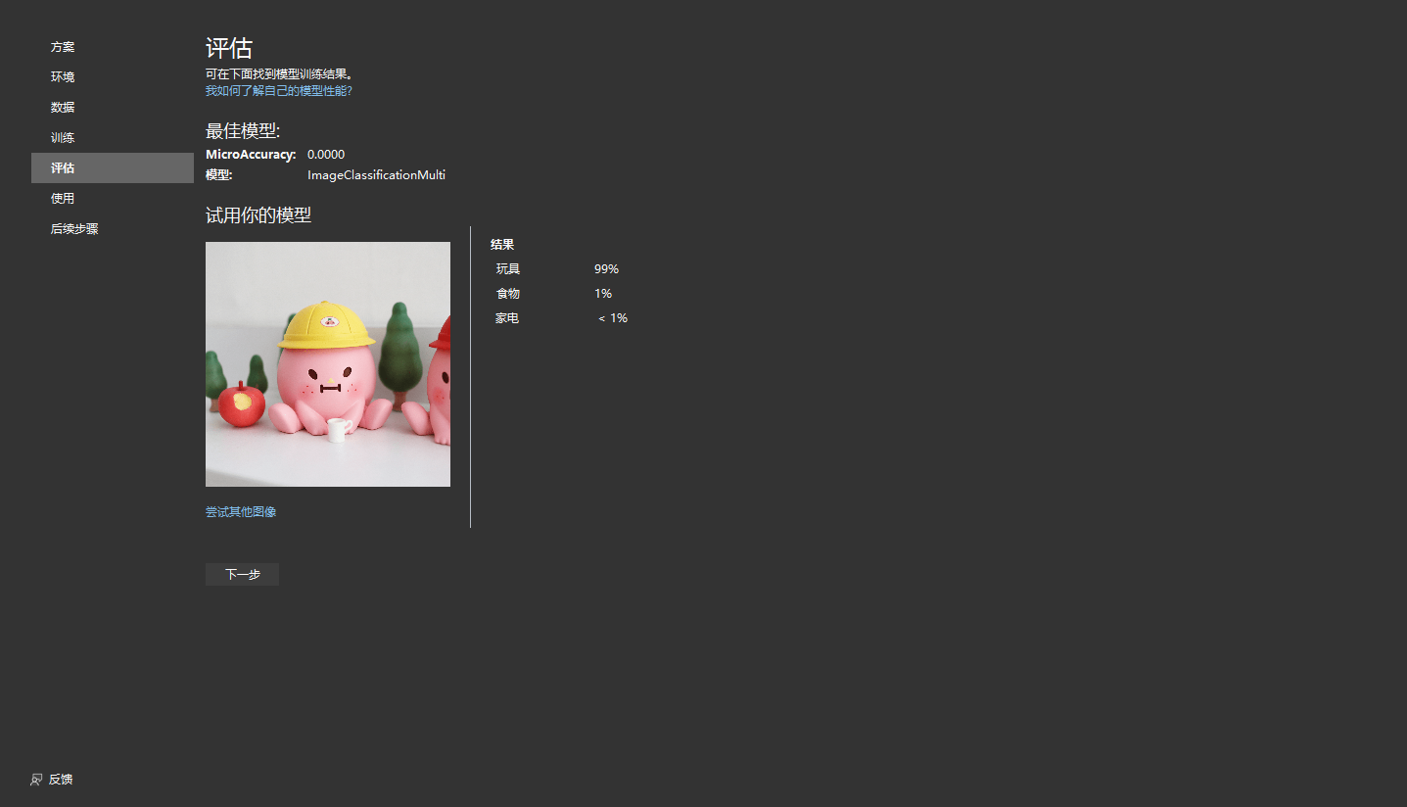
Task: Select the 0.0000 accuracy value
Action: (x=326, y=155)
